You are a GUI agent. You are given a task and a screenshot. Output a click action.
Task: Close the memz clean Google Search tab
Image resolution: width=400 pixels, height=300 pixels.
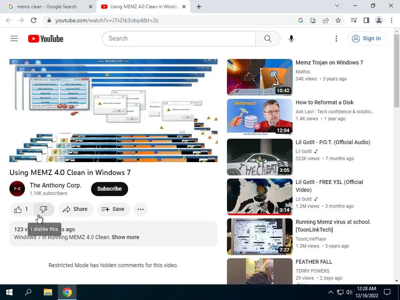(x=91, y=7)
